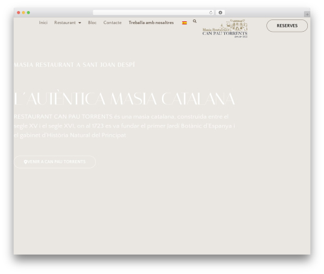Open the Inici menu link
This screenshot has height=274, width=324.
click(43, 23)
